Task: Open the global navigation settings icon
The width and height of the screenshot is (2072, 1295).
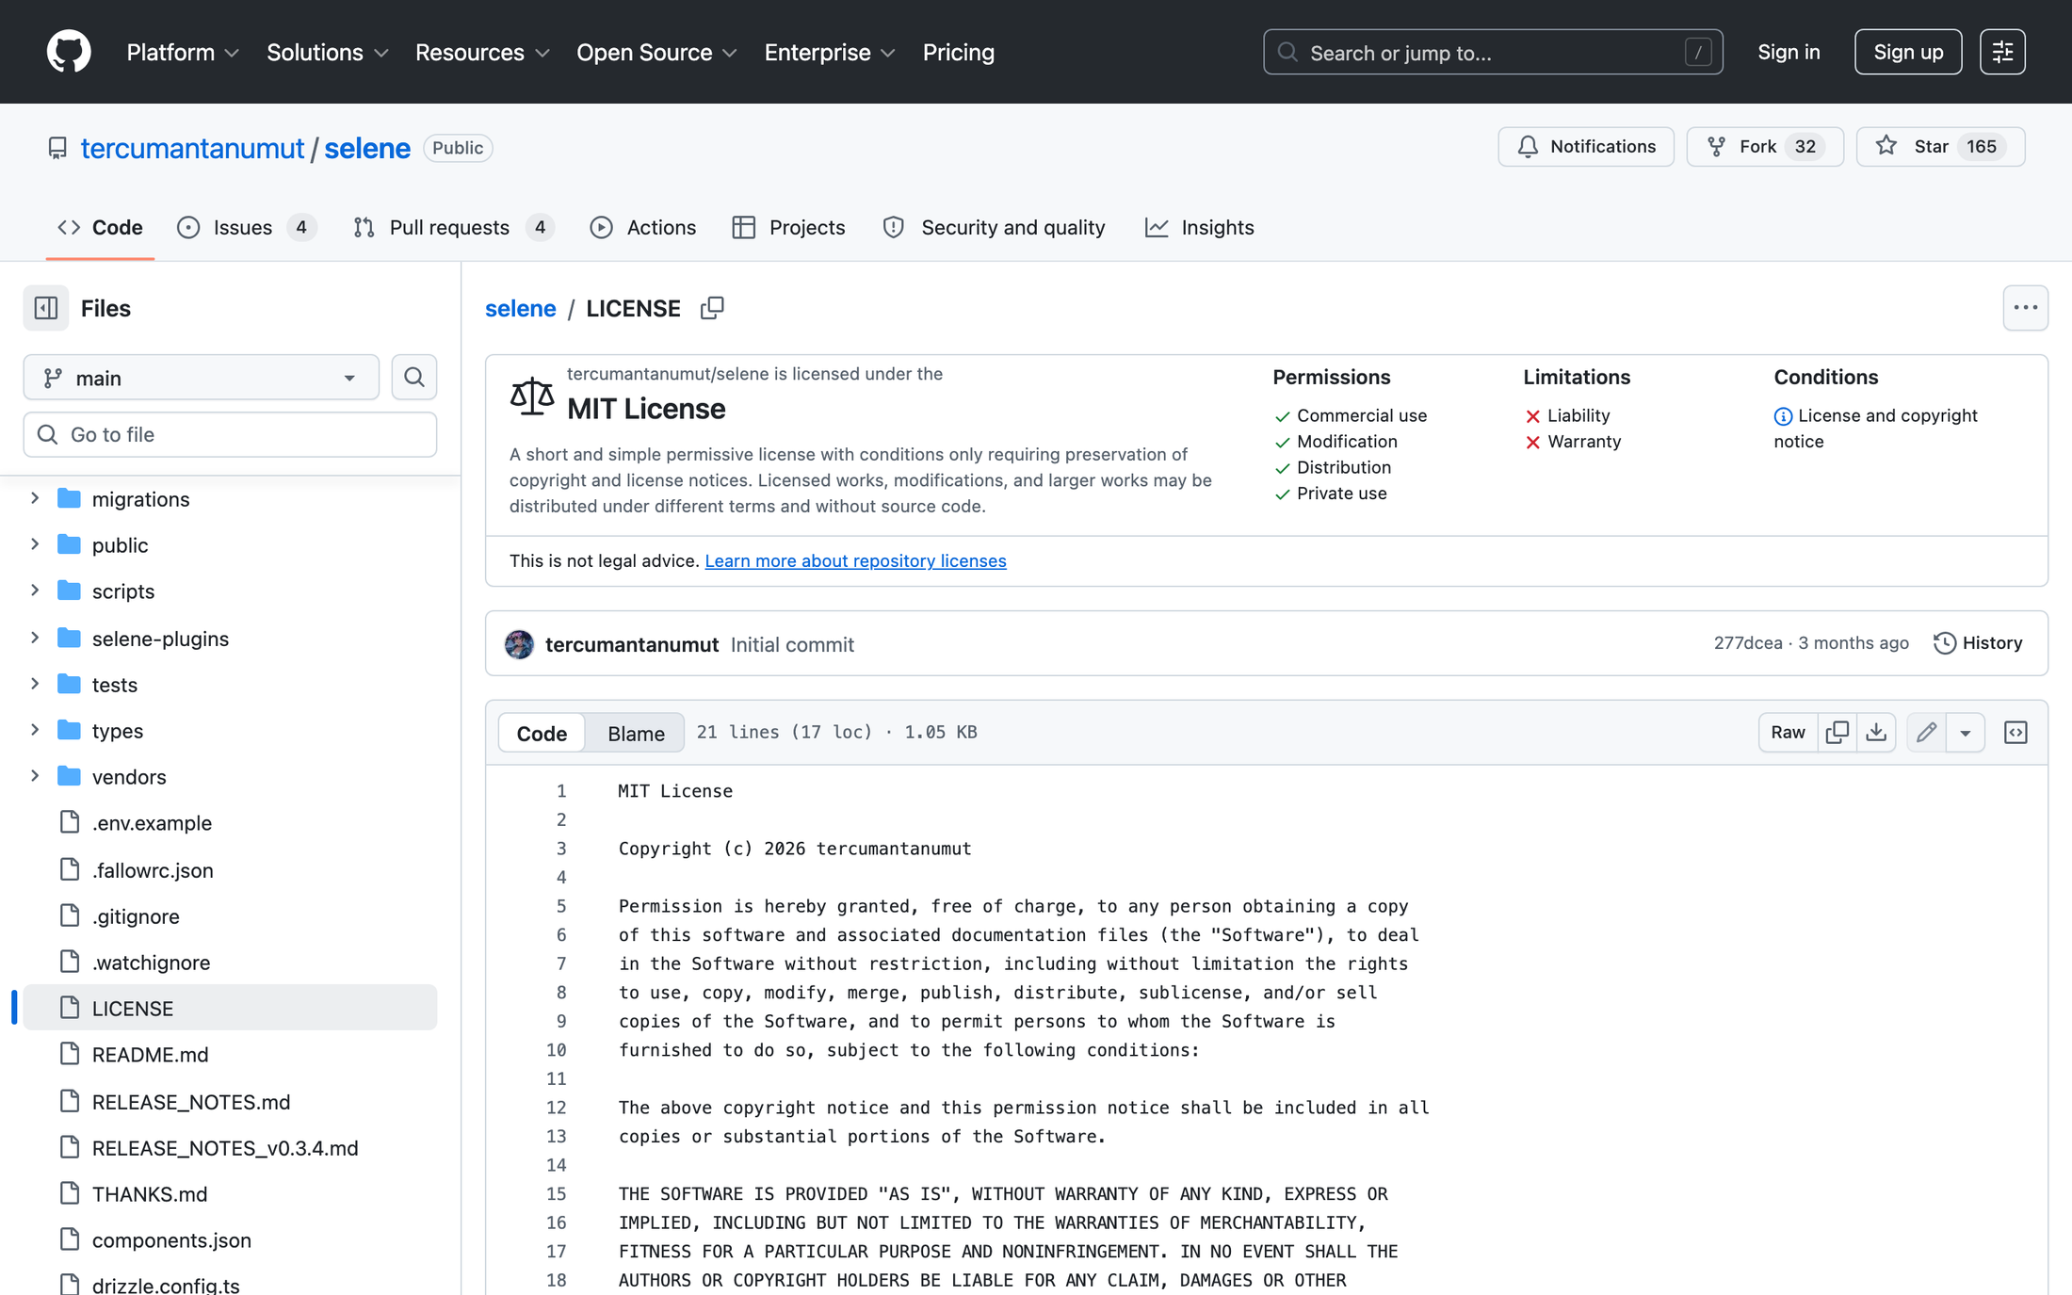Action: click(x=2002, y=52)
